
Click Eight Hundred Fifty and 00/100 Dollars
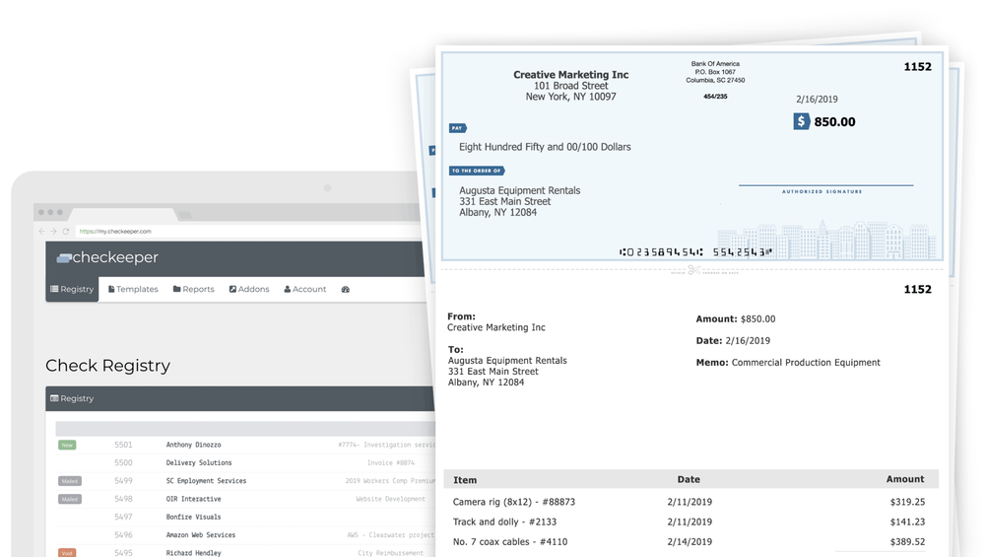[x=546, y=147]
